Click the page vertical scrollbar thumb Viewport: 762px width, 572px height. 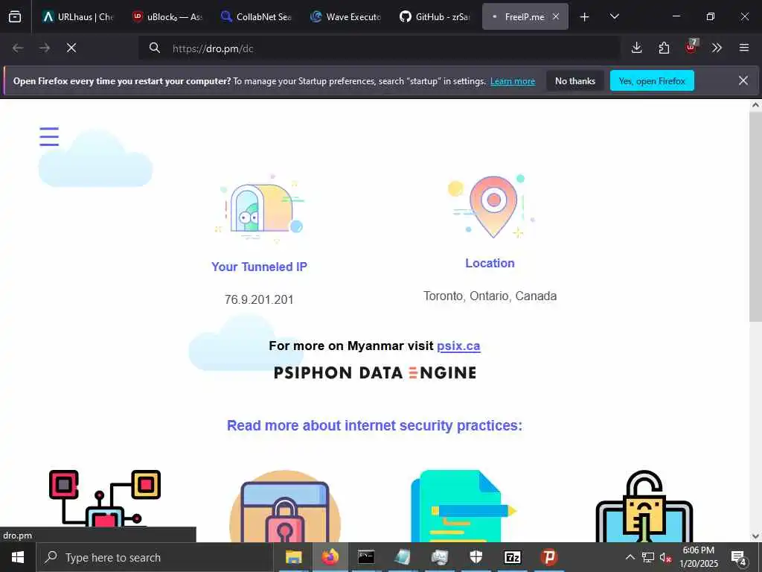(755, 217)
